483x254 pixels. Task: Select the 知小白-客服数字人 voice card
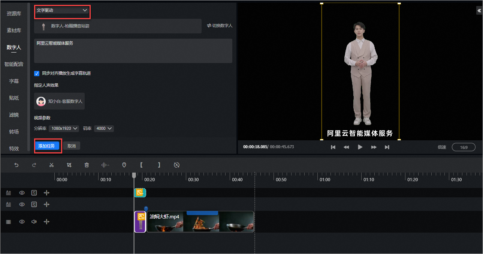pos(59,101)
